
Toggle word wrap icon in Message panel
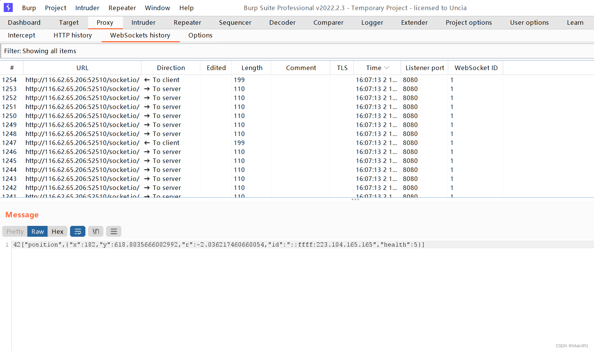[78, 232]
